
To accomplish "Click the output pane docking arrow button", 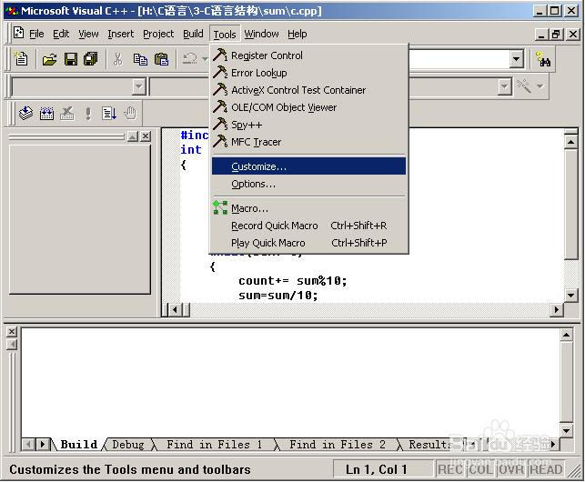I will coord(12,345).
